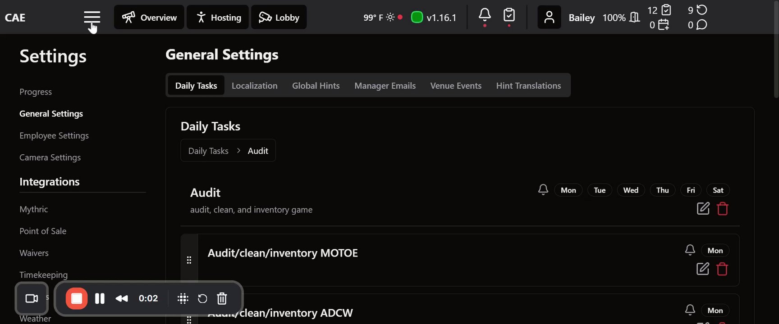This screenshot has height=324, width=779.
Task: Delete the Audit/clean/inventory MOTOE task
Action: (722, 269)
